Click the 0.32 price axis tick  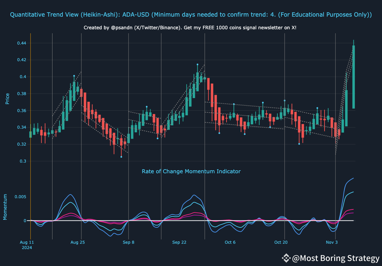(x=22, y=144)
